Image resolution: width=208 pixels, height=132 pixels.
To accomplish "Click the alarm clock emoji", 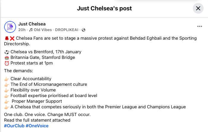I will (7, 63).
